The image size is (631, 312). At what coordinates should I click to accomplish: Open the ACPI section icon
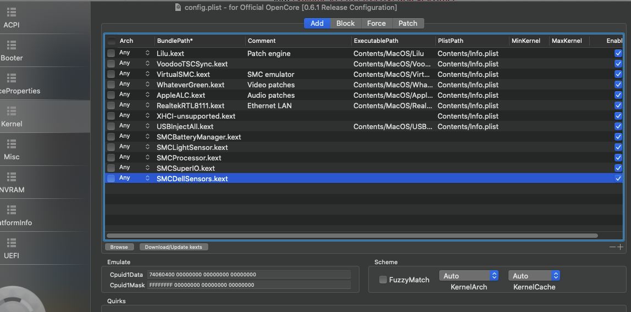click(x=11, y=12)
